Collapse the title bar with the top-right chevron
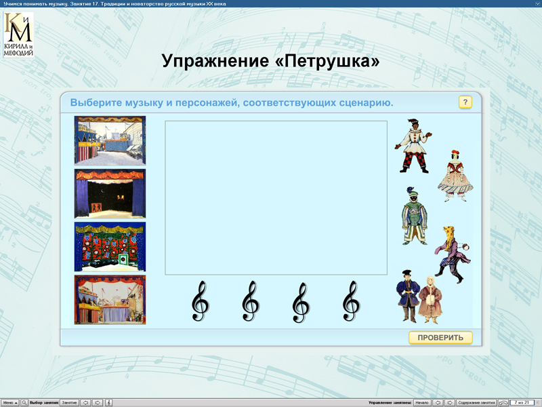Image resolution: width=542 pixels, height=407 pixels. [x=537, y=3]
